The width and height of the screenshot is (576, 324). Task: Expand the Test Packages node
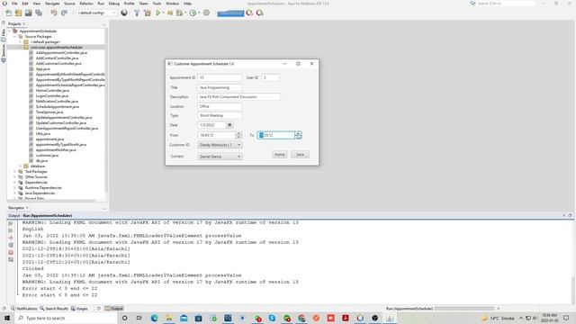pyautogui.click(x=15, y=172)
